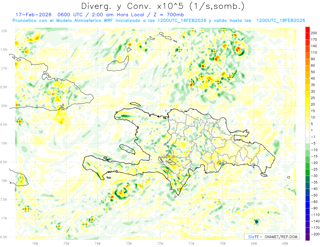This screenshot has height=247, width=320.
Task: Click the orange swatch between 60 and 90
Action: (x=307, y=62)
